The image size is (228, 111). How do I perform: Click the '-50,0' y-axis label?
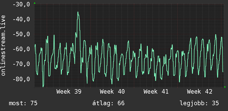coord(21,34)
